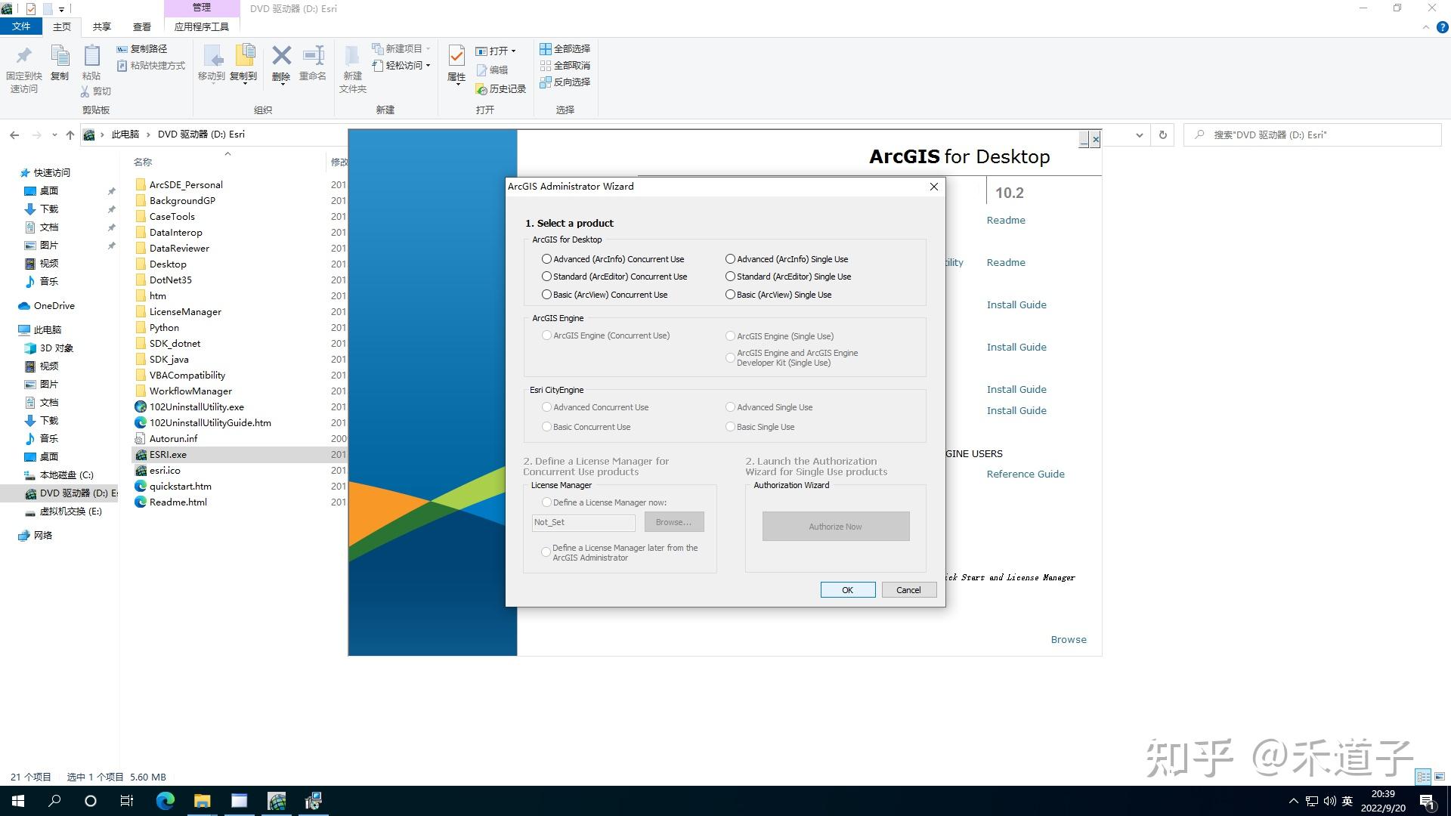
Task: Select the ESRI.exe file icon
Action: tap(141, 454)
